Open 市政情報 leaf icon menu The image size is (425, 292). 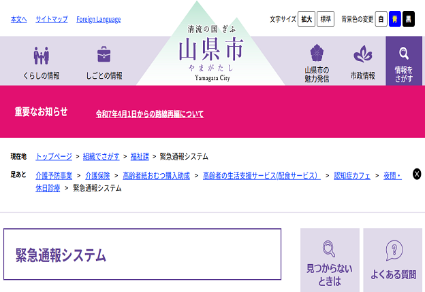362,62
